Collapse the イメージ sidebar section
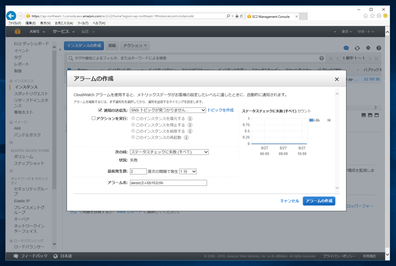This screenshot has width=396, height=266. 11,122
